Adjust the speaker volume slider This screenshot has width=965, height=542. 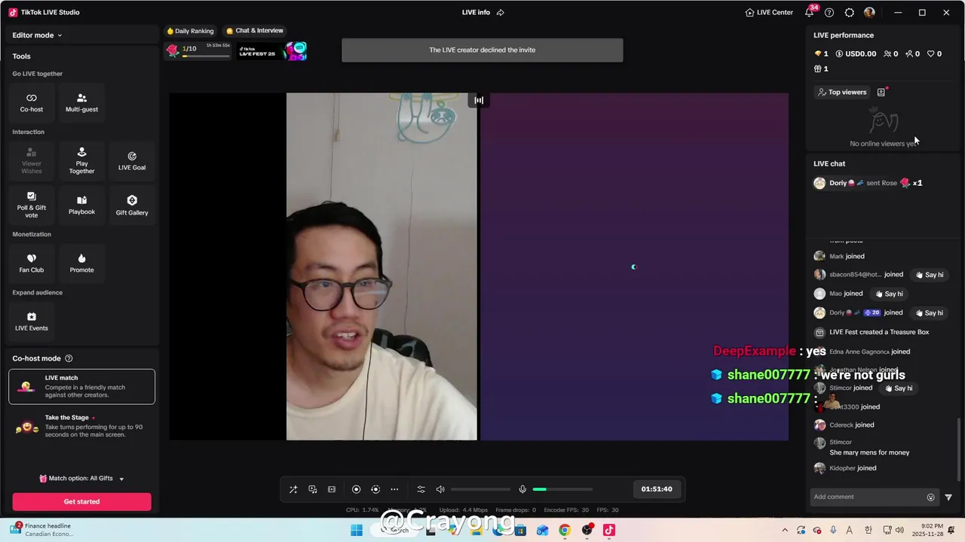pos(480,489)
